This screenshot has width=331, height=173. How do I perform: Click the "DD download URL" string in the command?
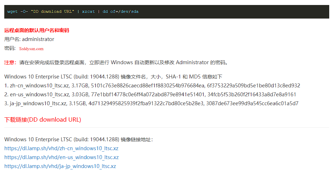52,12
